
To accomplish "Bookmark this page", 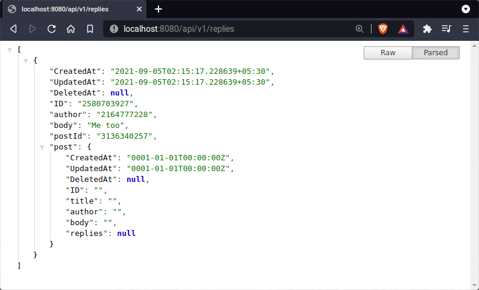I will (x=90, y=29).
